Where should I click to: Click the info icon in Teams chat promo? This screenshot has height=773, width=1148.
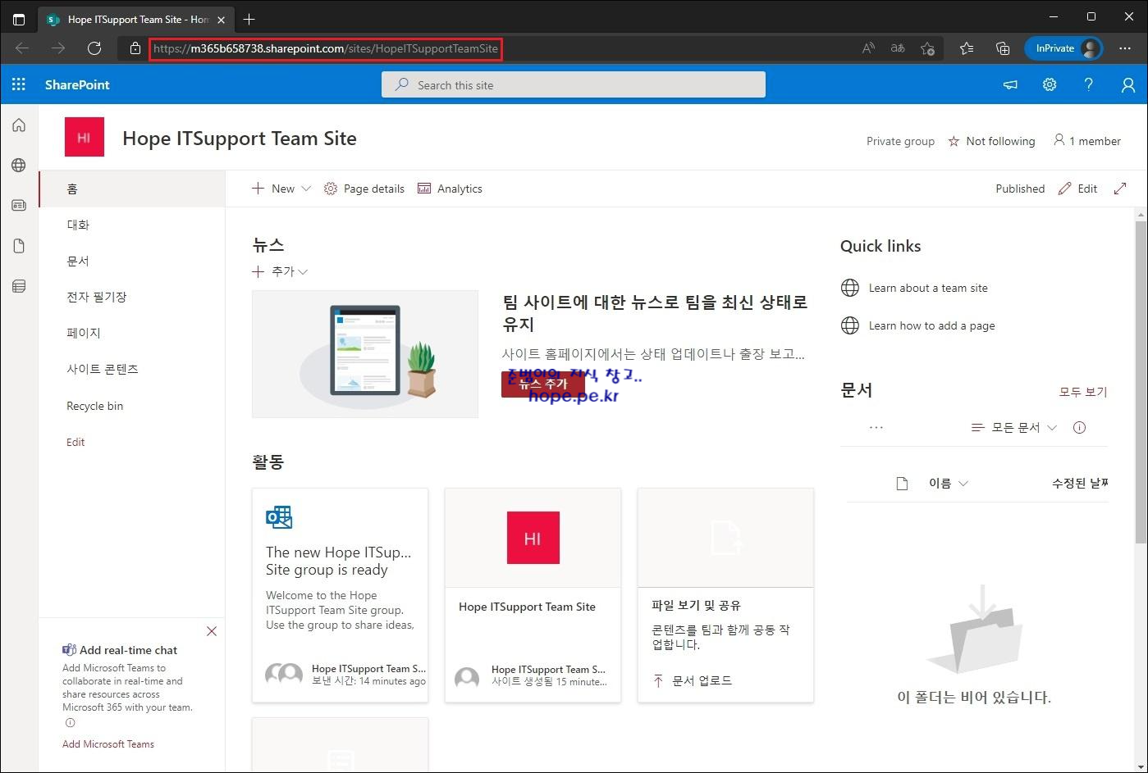pos(70,723)
